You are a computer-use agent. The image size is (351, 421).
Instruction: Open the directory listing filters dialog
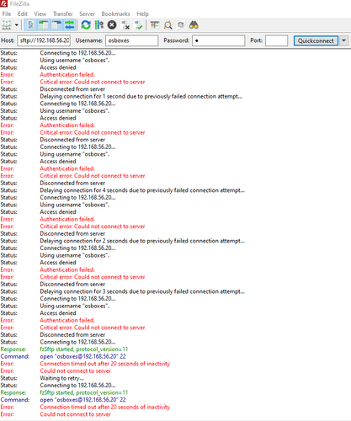[155, 25]
